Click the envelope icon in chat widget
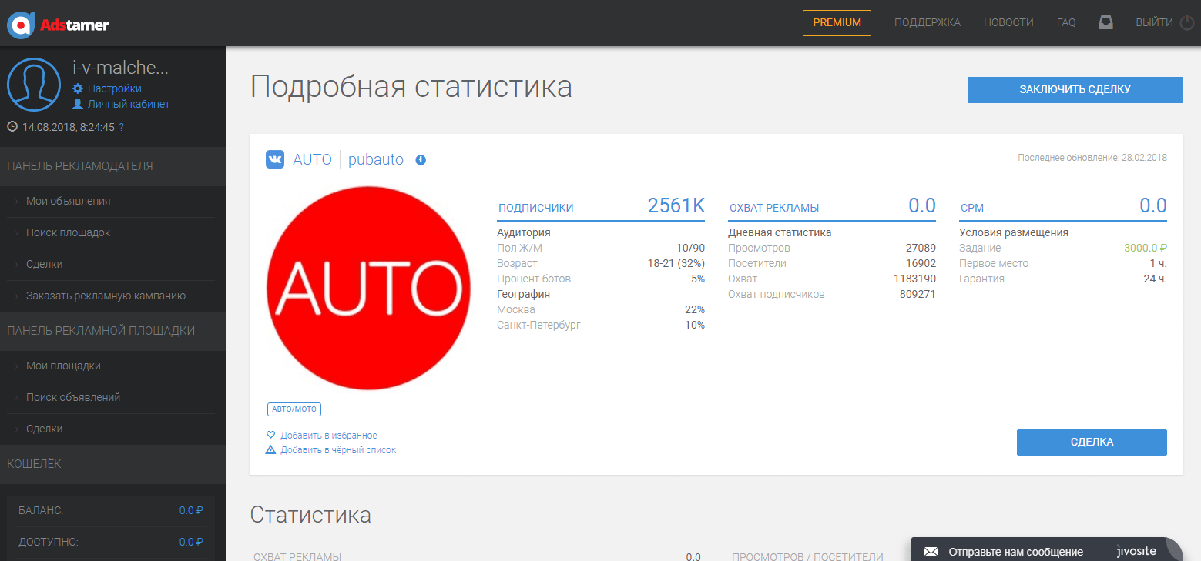 click(x=931, y=552)
